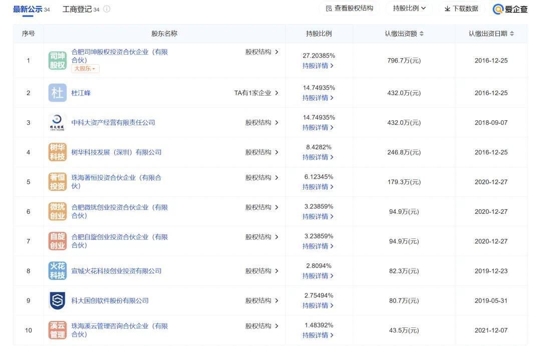Expand 股权结构 for 树华科技发展
Image resolution: width=541 pixels, height=346 pixels.
point(262,152)
